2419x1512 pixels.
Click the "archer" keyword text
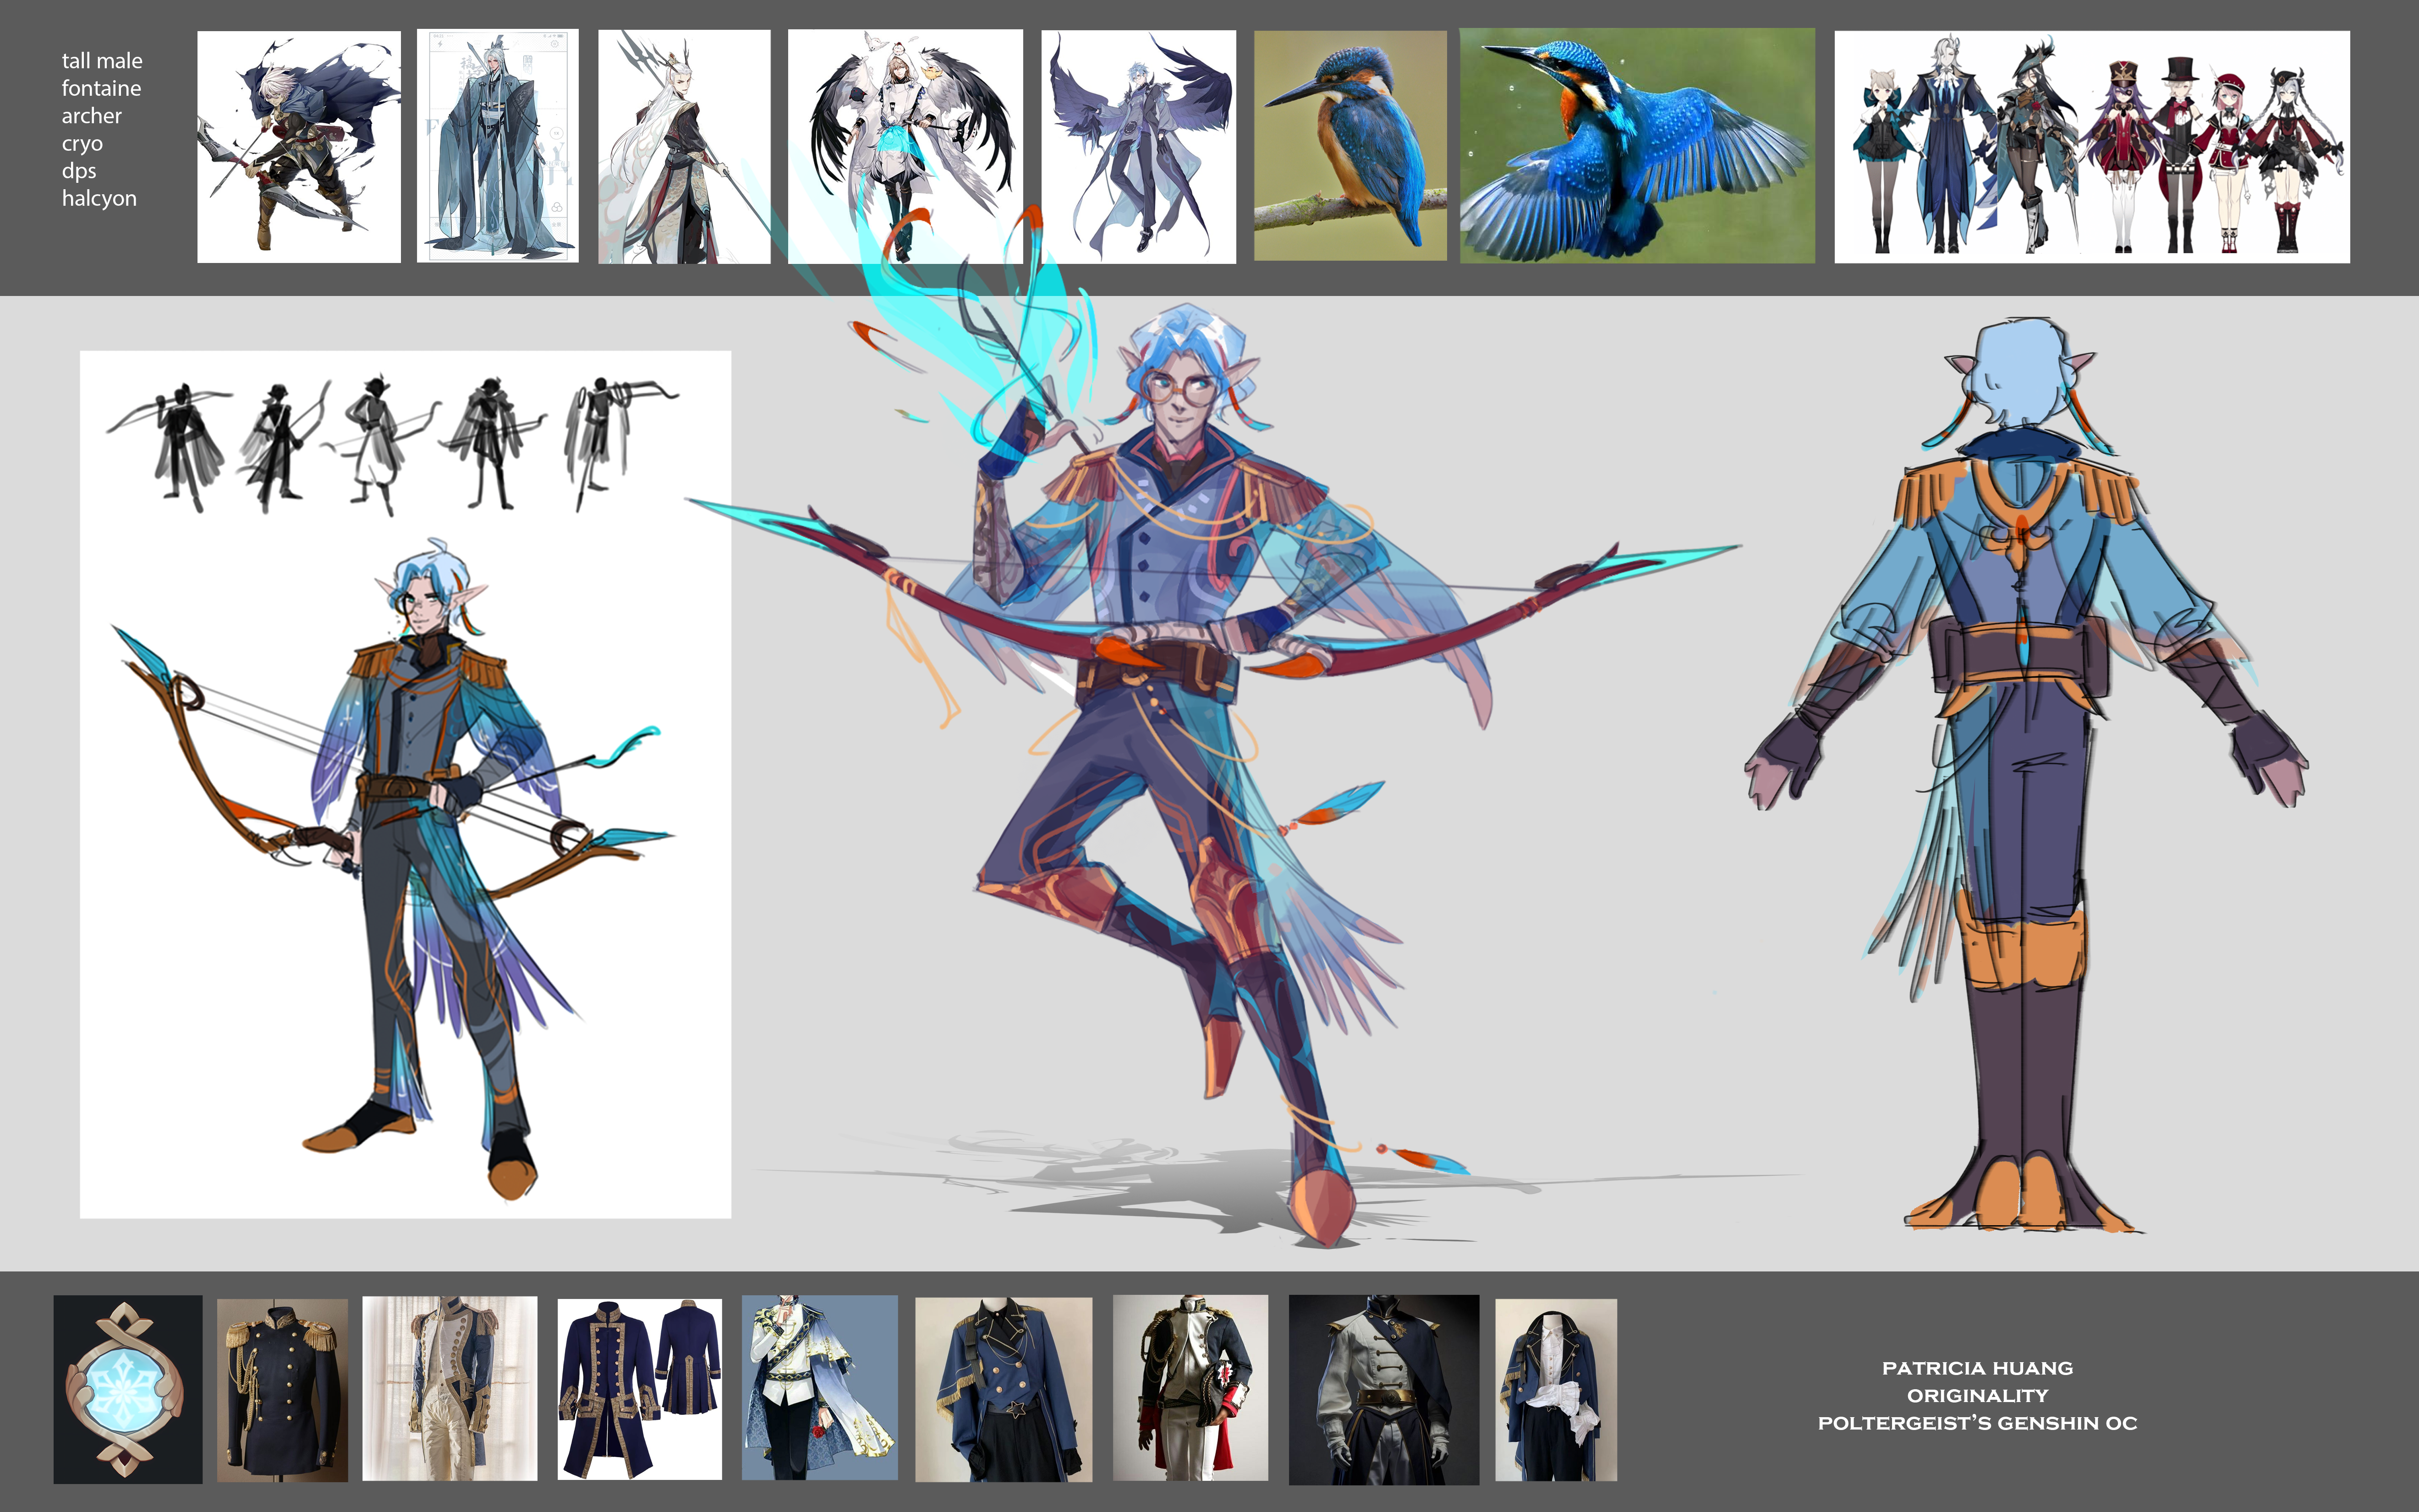pyautogui.click(x=92, y=116)
